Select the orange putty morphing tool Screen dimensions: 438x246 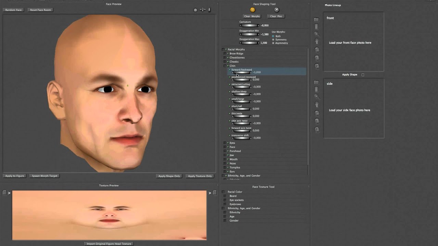click(x=253, y=10)
